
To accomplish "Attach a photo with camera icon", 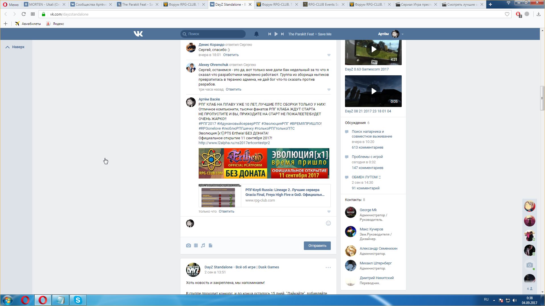I will click(188, 246).
